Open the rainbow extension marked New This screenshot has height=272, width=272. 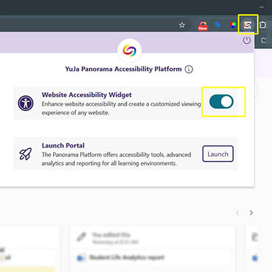click(x=203, y=26)
